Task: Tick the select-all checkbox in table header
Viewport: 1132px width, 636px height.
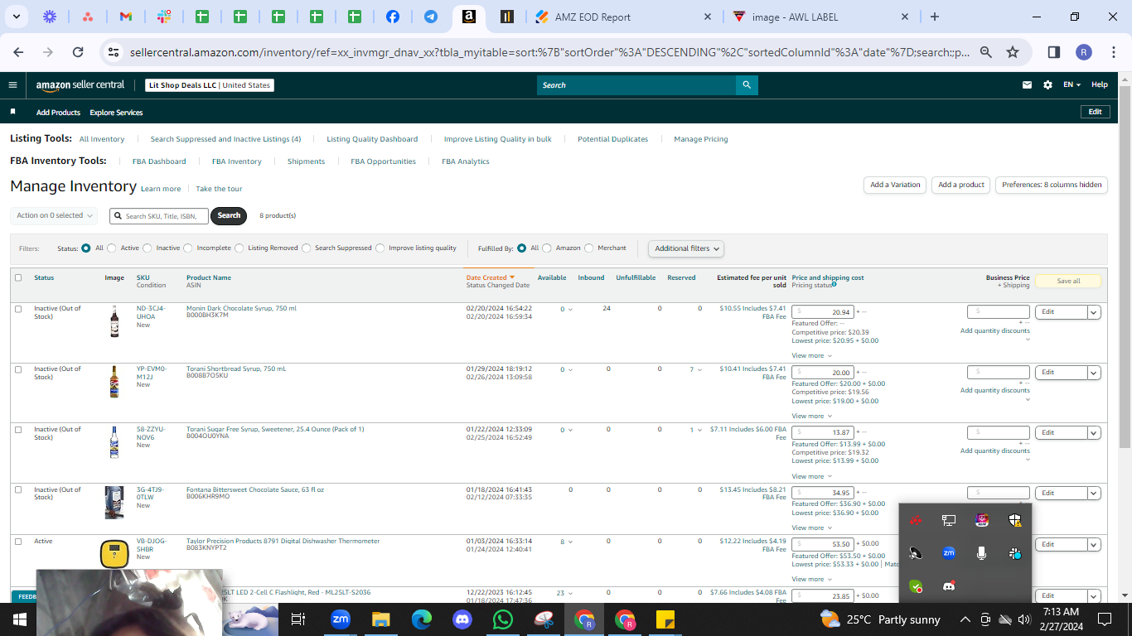Action: point(18,277)
